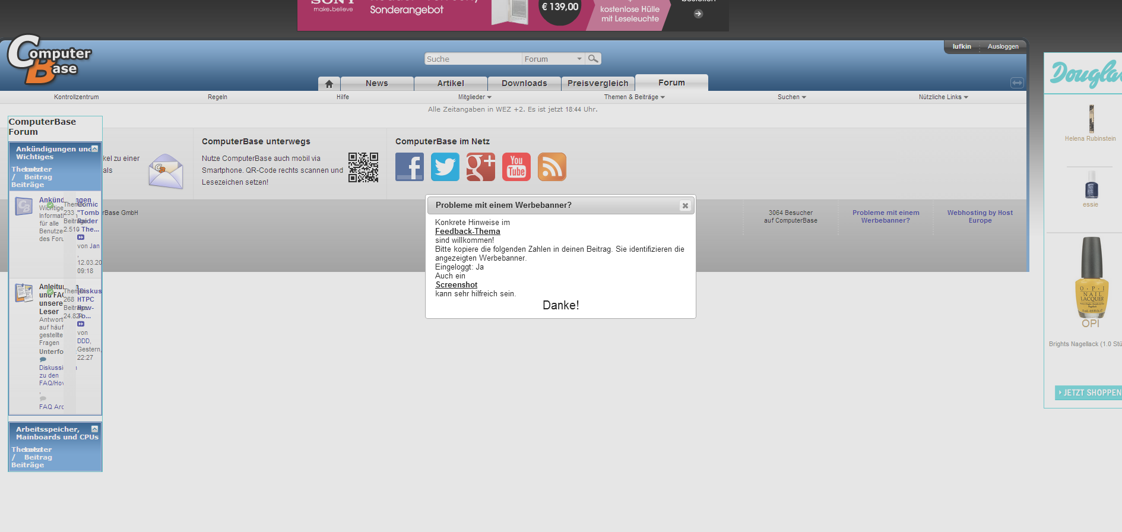Click Probleme mit einem Werbebanner footer link

pos(886,217)
